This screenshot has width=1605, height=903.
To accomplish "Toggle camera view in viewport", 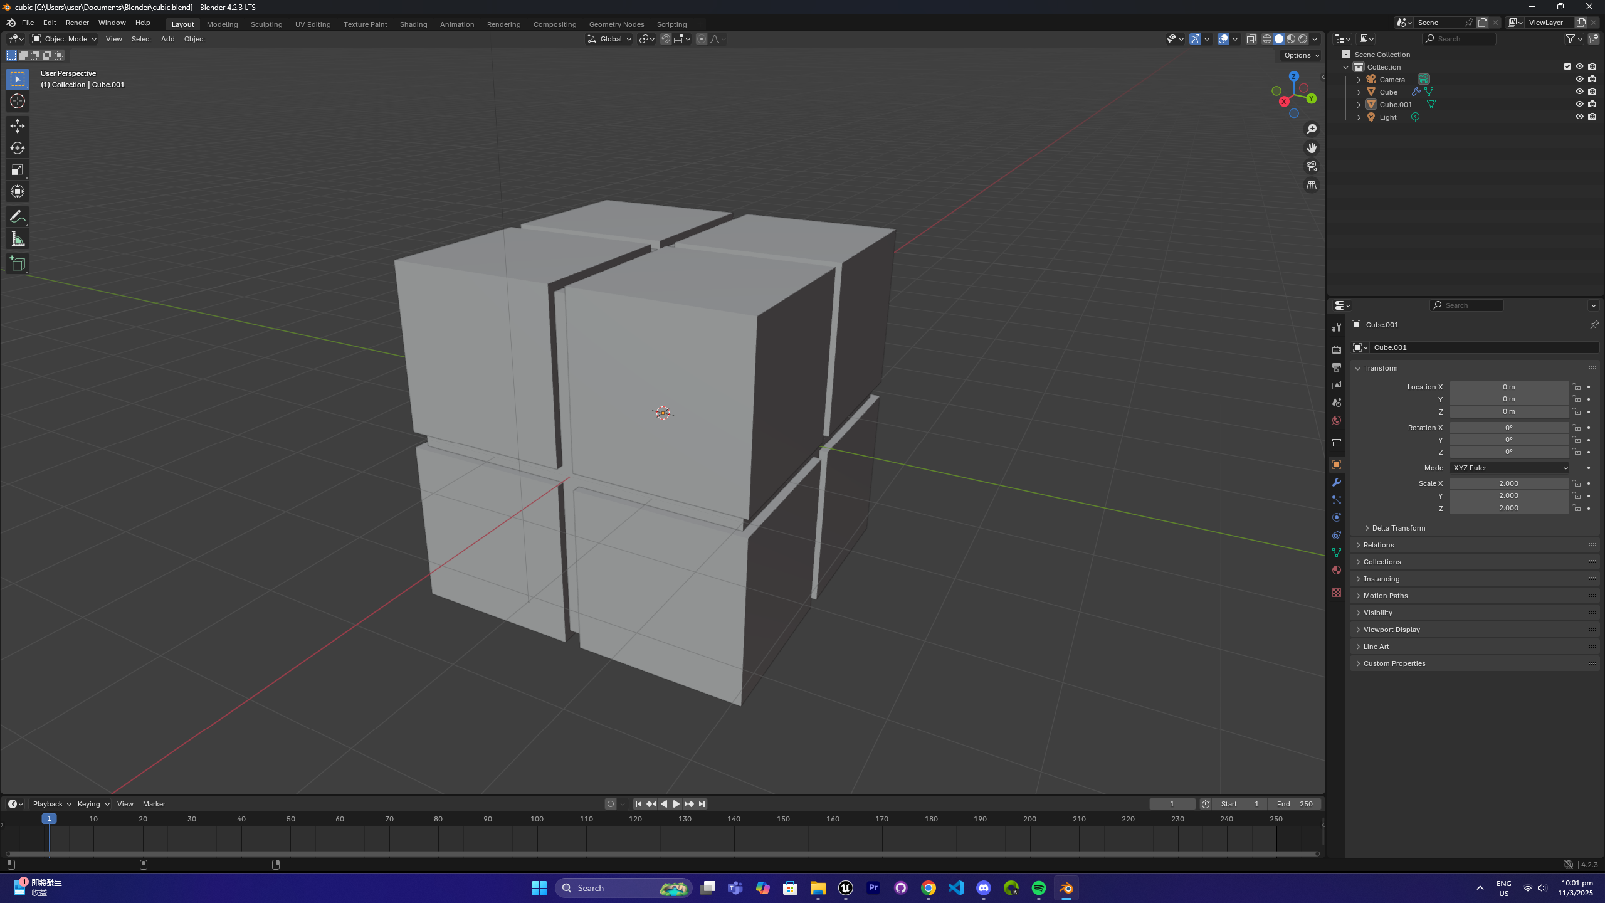I will pyautogui.click(x=1312, y=167).
